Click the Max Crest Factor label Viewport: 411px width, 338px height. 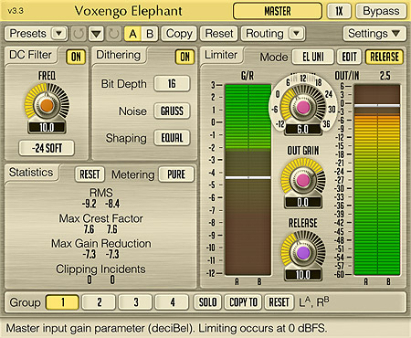[100, 218]
